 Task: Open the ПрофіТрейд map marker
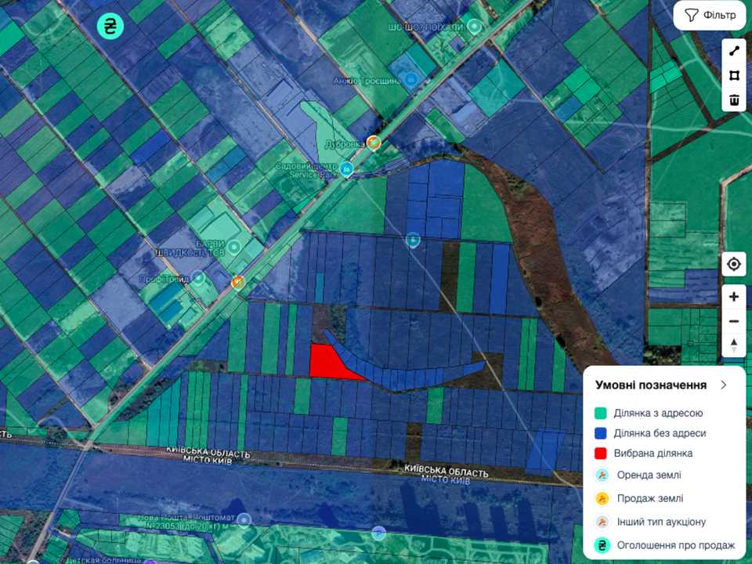tap(198, 277)
